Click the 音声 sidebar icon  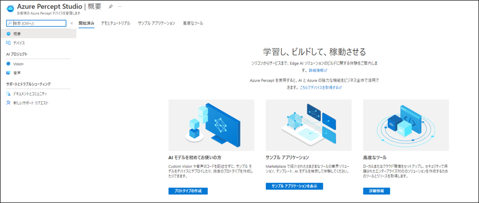click(x=8, y=73)
